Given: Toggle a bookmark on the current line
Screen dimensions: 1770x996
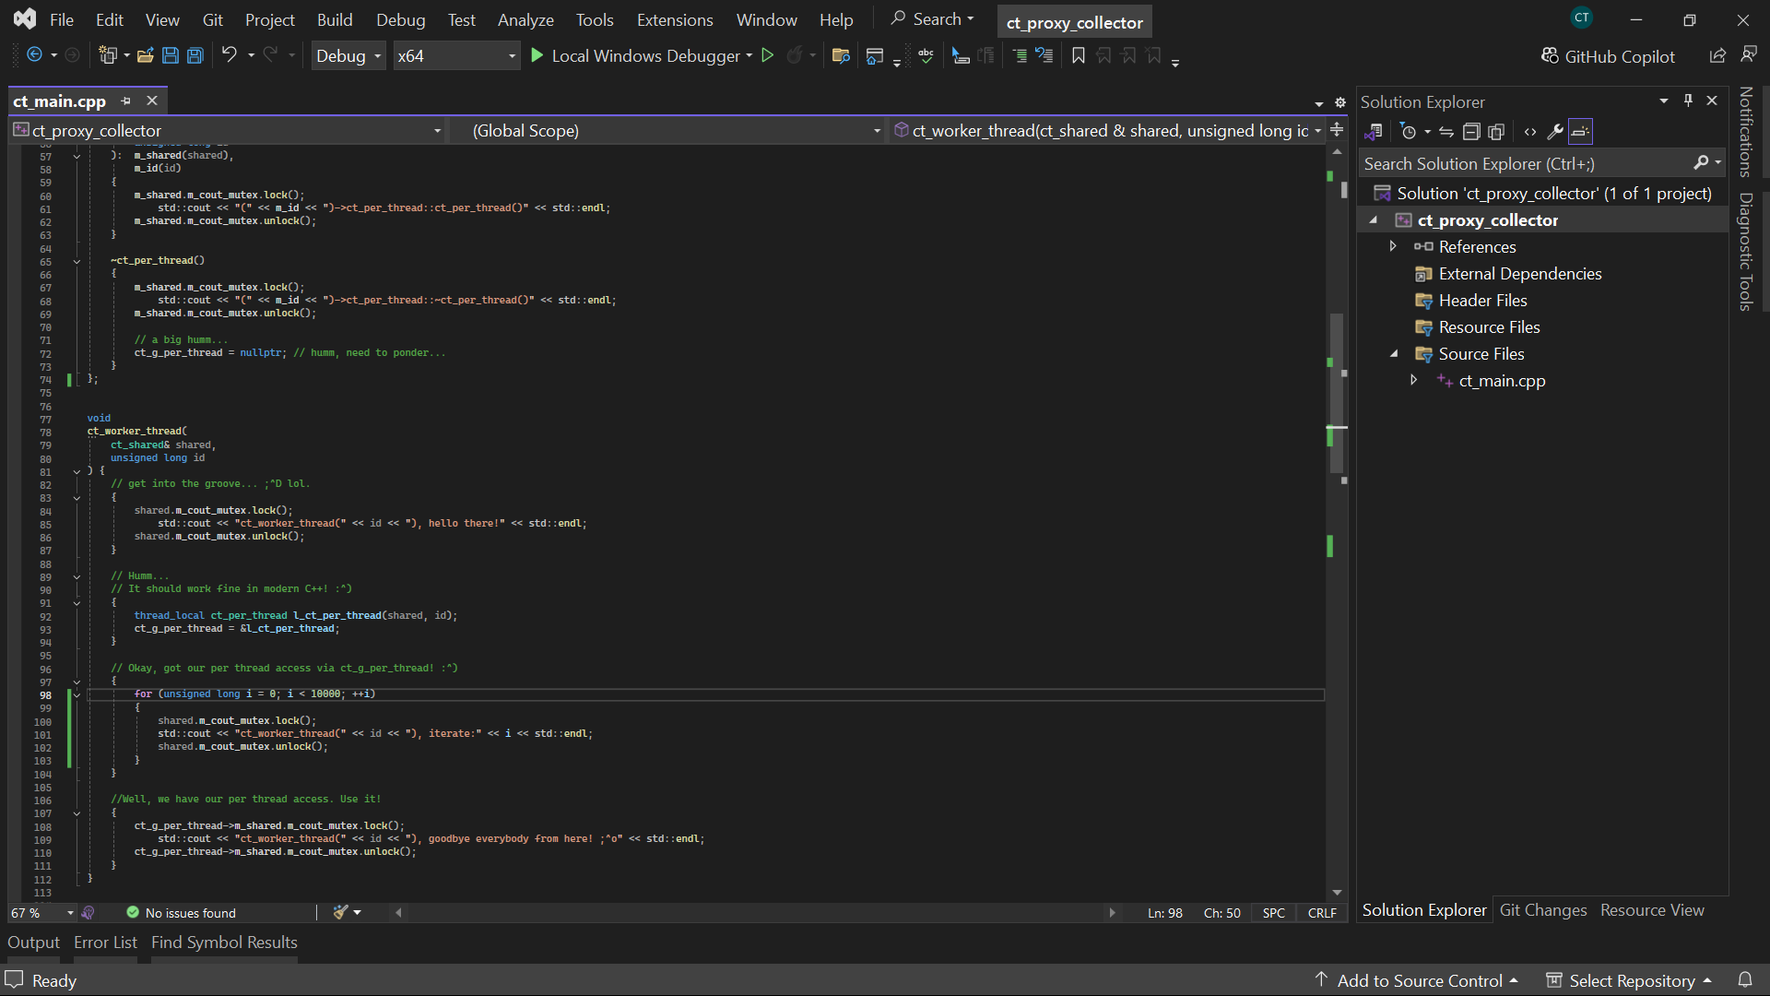Looking at the screenshot, I should click(x=1079, y=55).
